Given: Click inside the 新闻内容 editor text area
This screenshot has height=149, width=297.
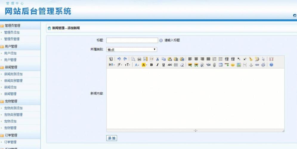Looking at the screenshot, I should (195, 98).
